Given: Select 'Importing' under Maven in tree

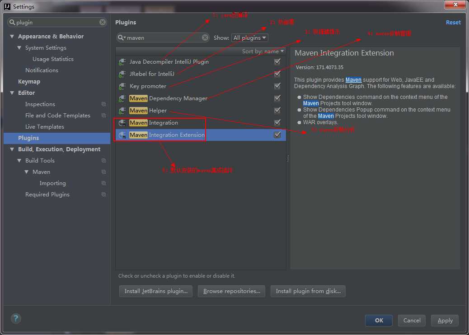Looking at the screenshot, I should (53, 183).
